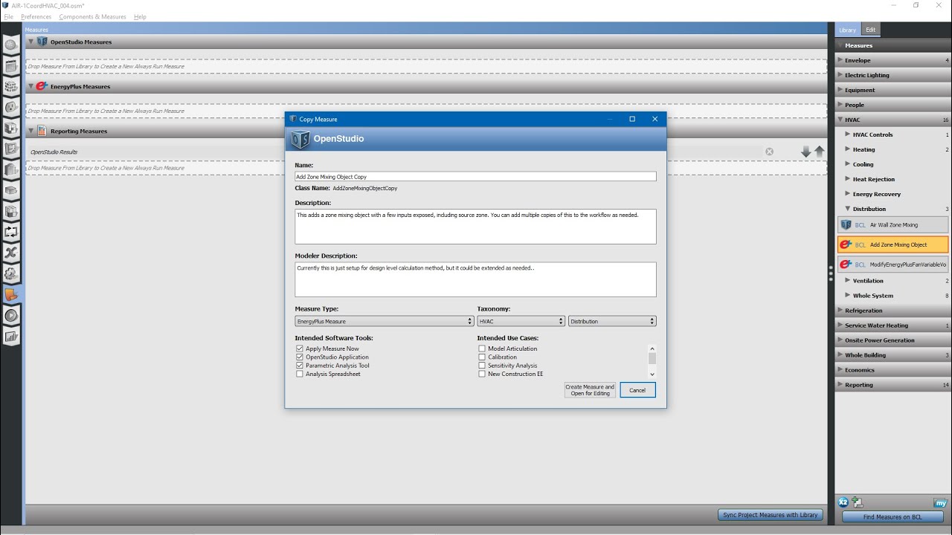Open the HVAC taxonomy dropdown
952x535 pixels.
click(x=521, y=321)
